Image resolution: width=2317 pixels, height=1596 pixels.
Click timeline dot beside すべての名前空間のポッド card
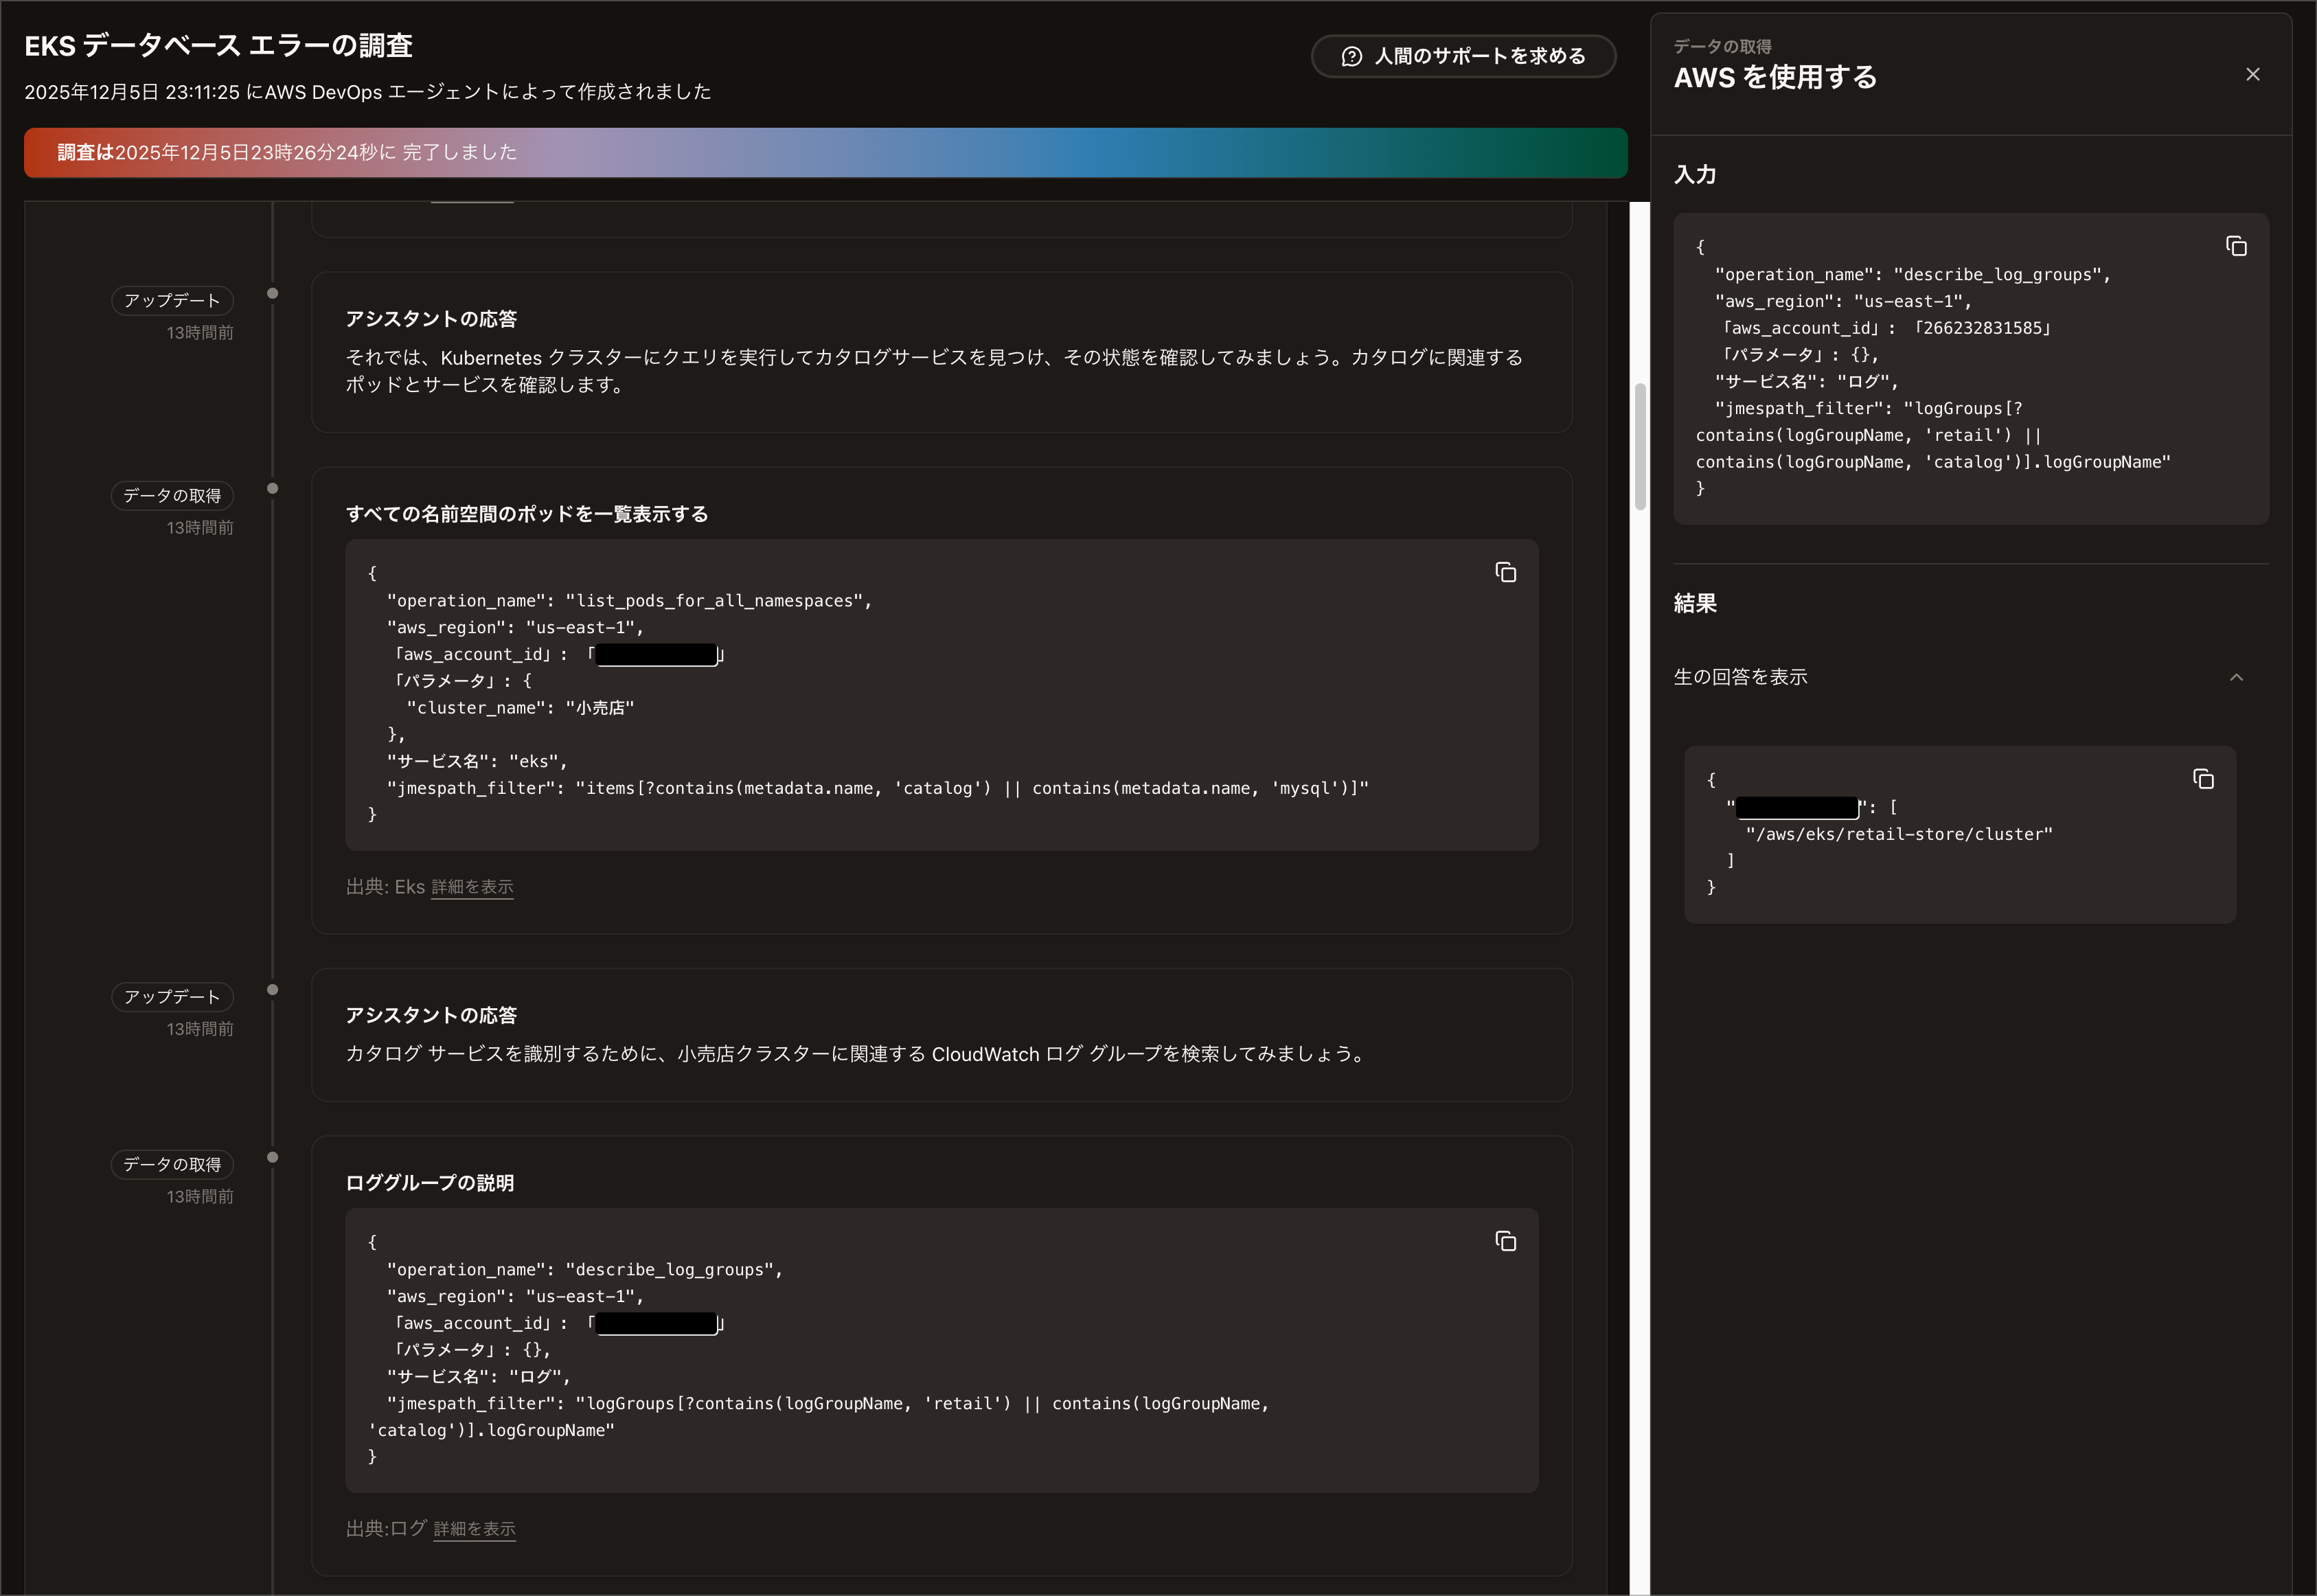(x=272, y=489)
